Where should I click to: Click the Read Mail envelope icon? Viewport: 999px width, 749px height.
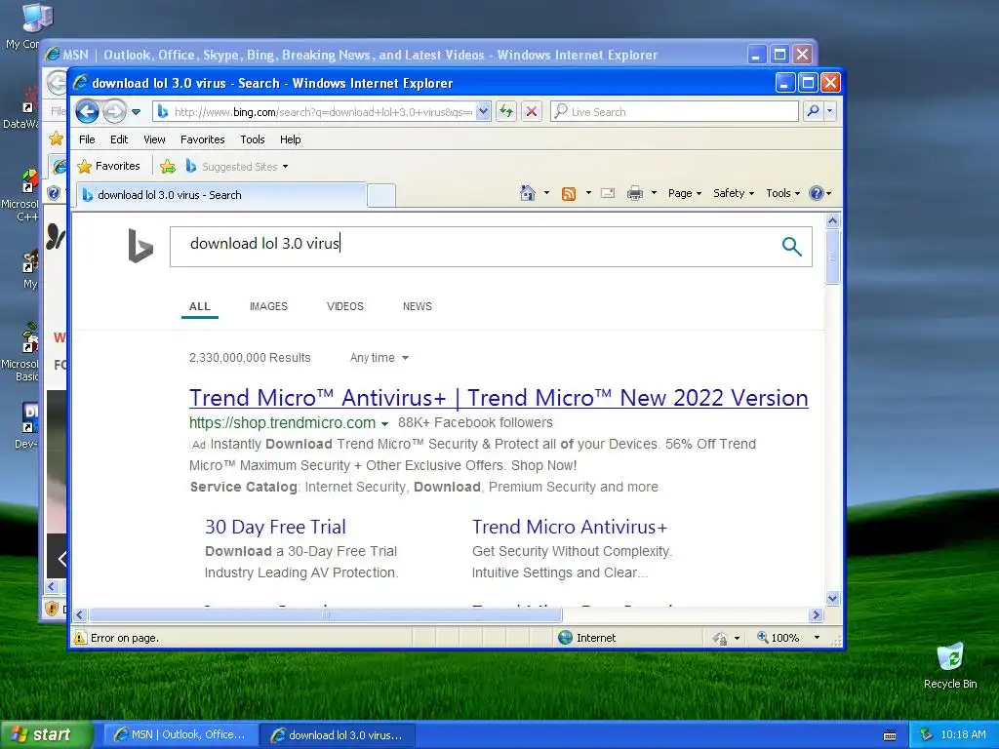click(608, 193)
